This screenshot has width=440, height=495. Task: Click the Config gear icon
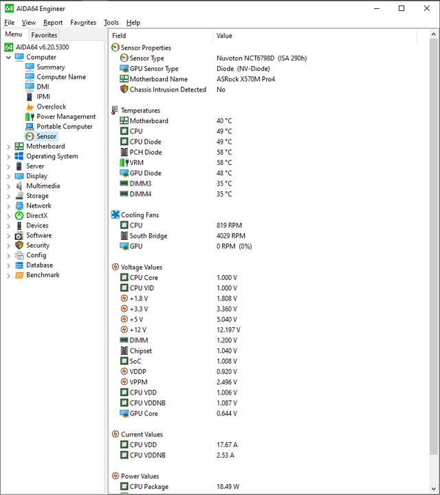click(x=19, y=255)
